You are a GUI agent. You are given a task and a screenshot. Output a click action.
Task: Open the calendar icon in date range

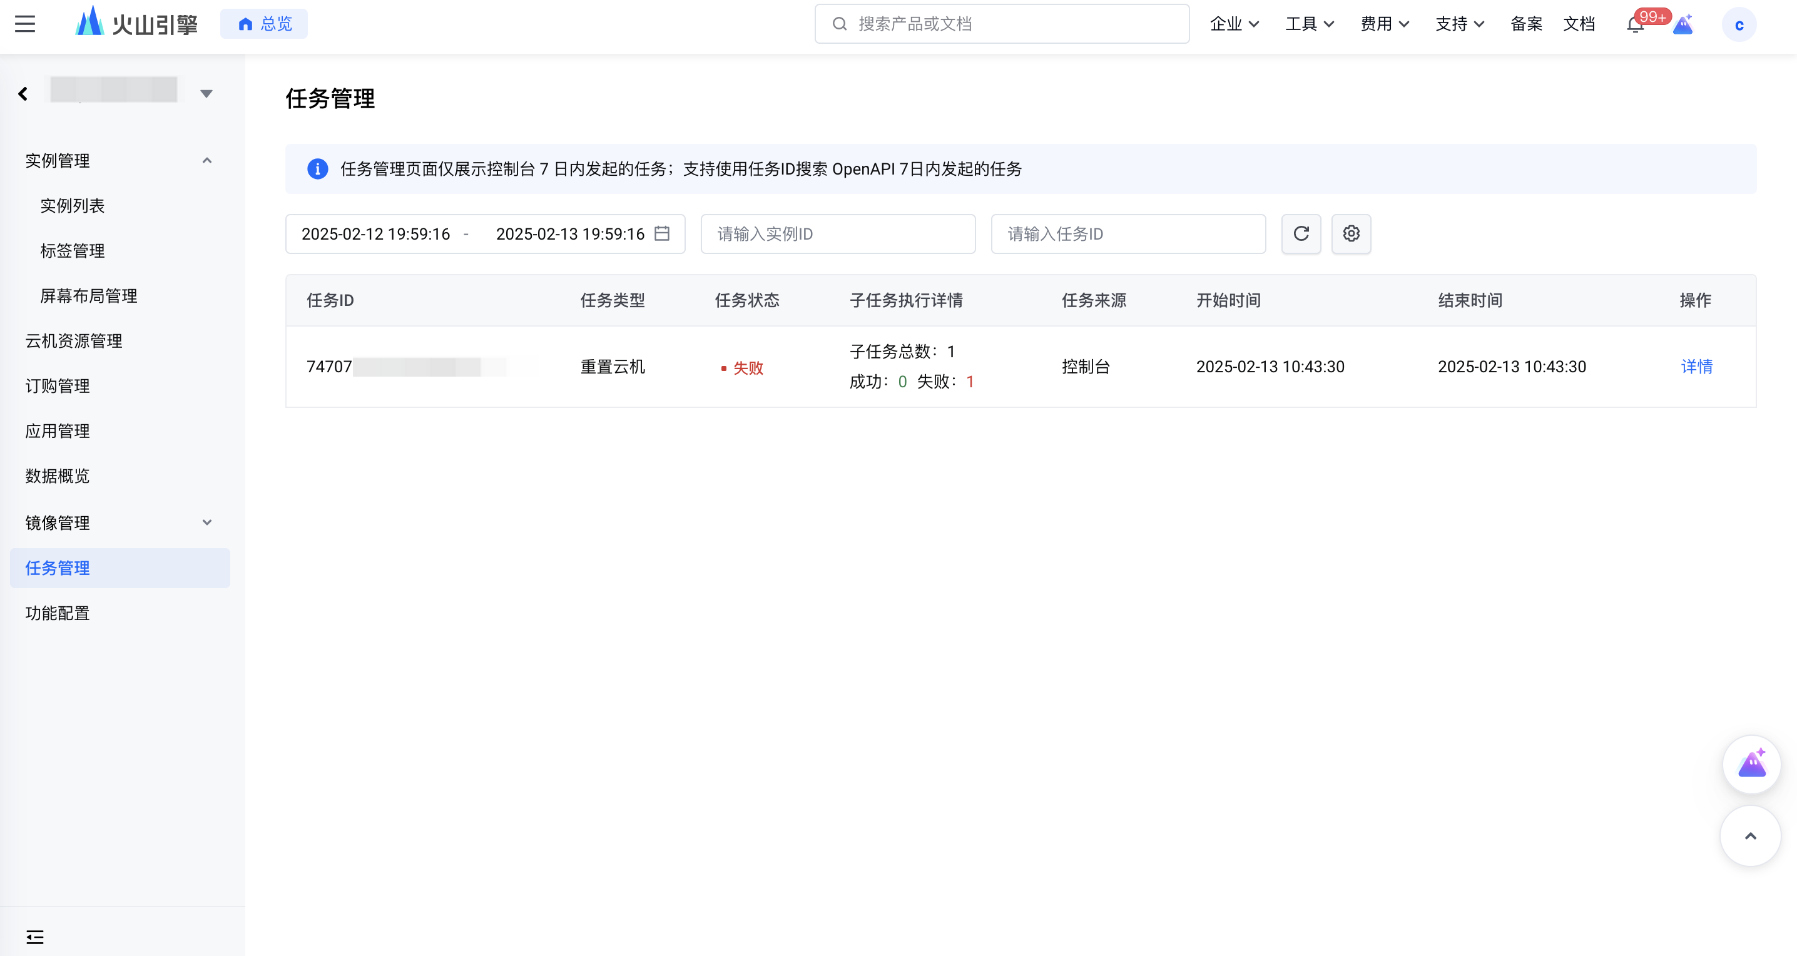662,233
